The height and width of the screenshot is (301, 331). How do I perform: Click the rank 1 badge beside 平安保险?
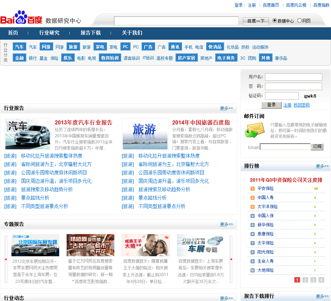tap(253, 189)
